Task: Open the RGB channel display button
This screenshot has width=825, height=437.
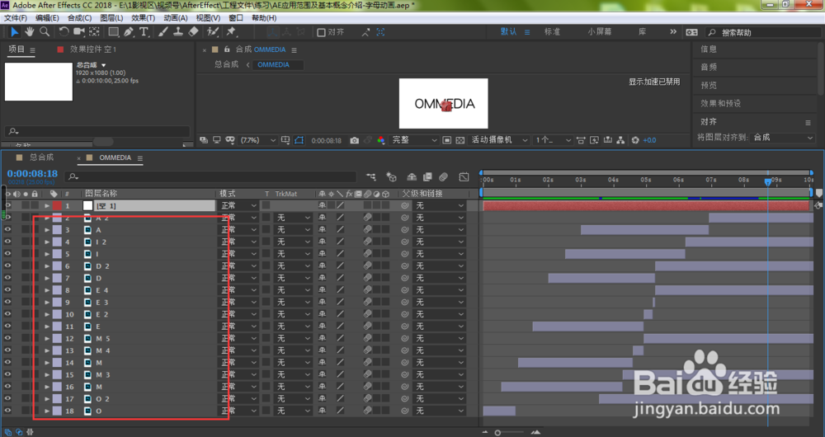Action: (x=381, y=140)
